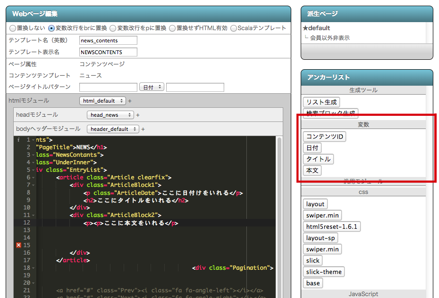Click the slick-theme css anchor
Image resolution: width=439 pixels, height=298 pixels.
pos(324,272)
